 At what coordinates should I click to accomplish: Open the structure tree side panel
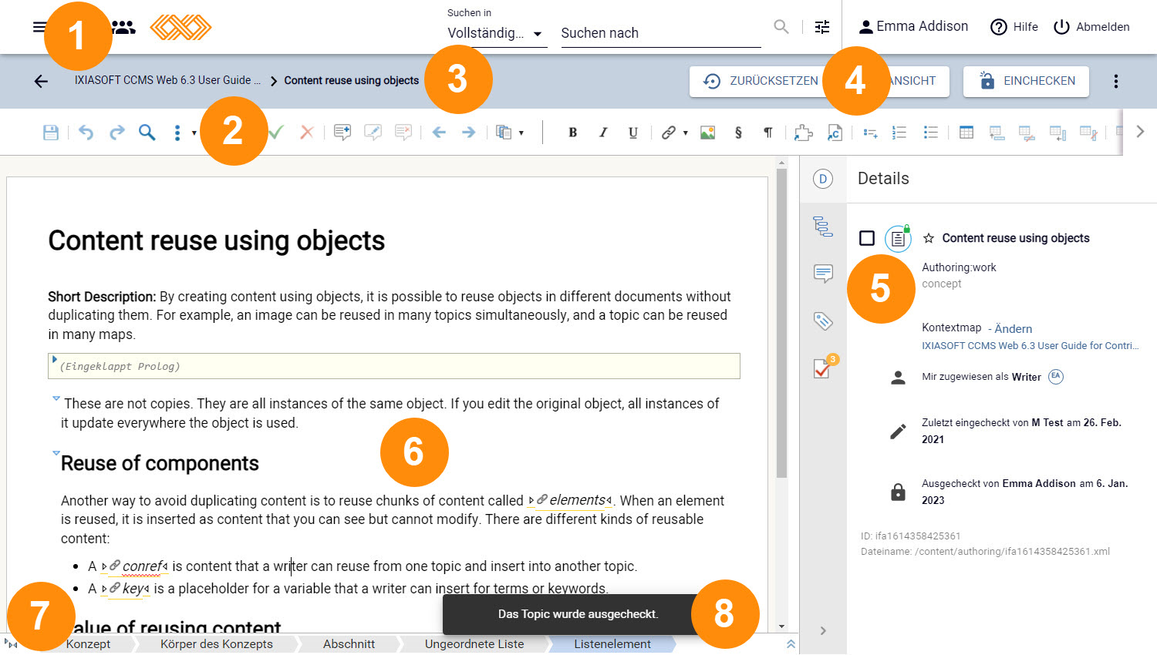coord(823,227)
